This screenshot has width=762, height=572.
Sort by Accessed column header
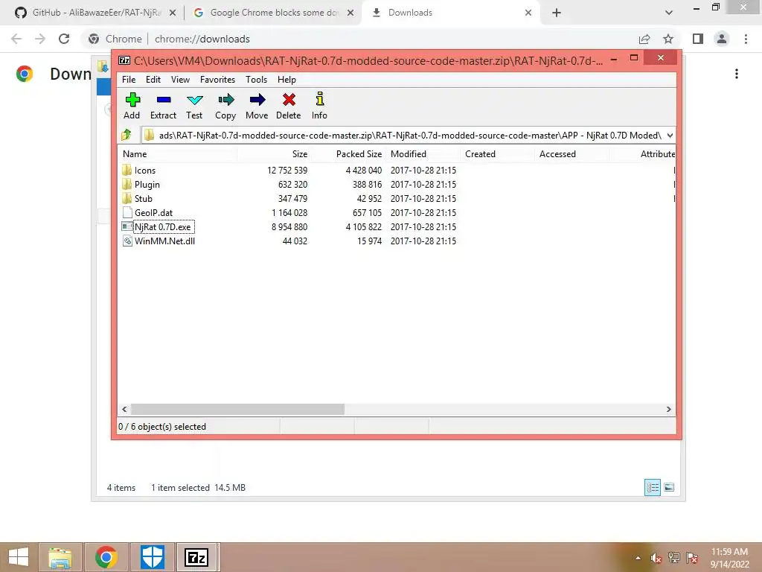coord(571,154)
